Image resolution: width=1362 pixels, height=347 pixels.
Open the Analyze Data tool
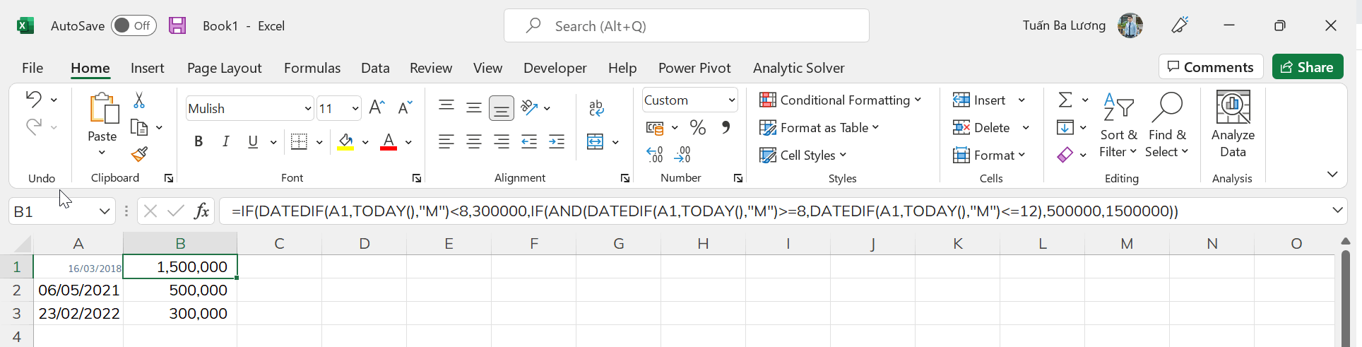pyautogui.click(x=1233, y=124)
